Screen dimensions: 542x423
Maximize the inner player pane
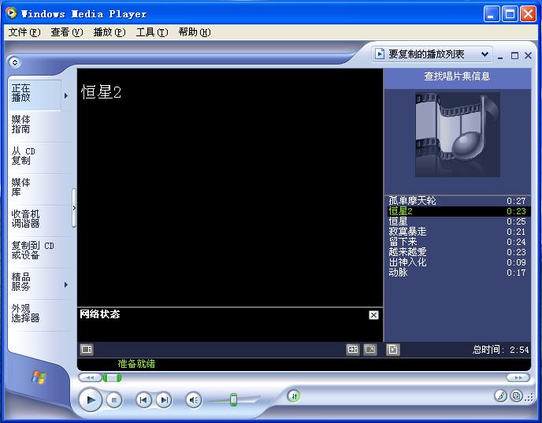pyautogui.click(x=514, y=56)
